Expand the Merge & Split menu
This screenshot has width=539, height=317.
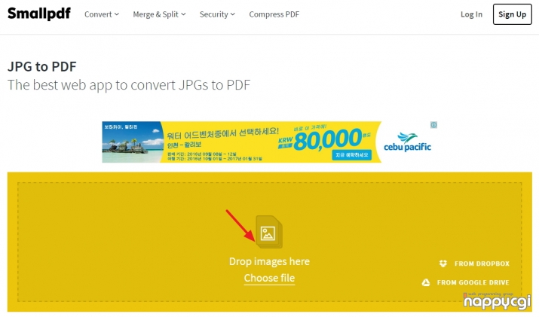tap(159, 14)
